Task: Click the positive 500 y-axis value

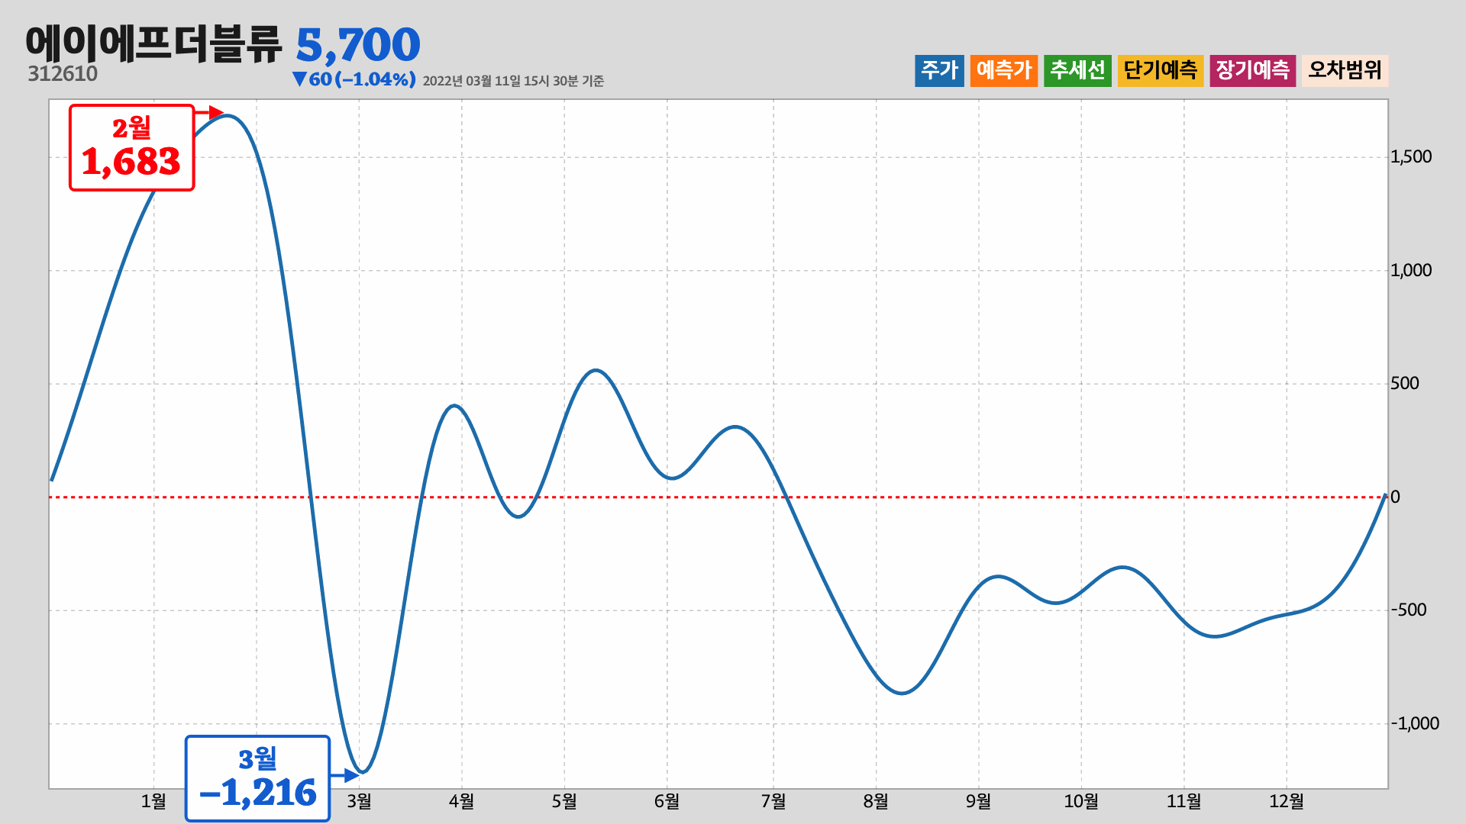Action: coord(1405,383)
